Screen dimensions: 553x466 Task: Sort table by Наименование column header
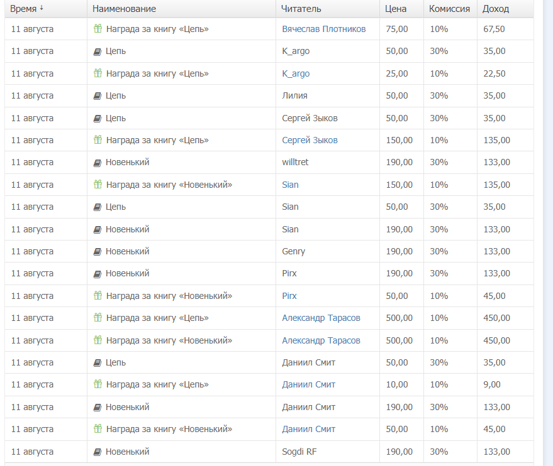(x=124, y=9)
